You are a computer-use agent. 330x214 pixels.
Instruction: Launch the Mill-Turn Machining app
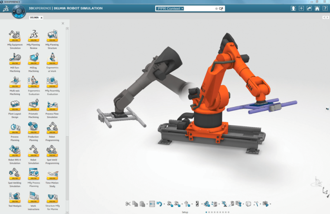point(15,63)
